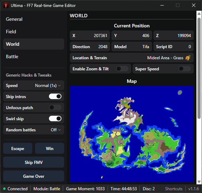Enable the Unfocus patch switch
Image resolution: width=202 pixels, height=193 pixels.
(x=55, y=107)
